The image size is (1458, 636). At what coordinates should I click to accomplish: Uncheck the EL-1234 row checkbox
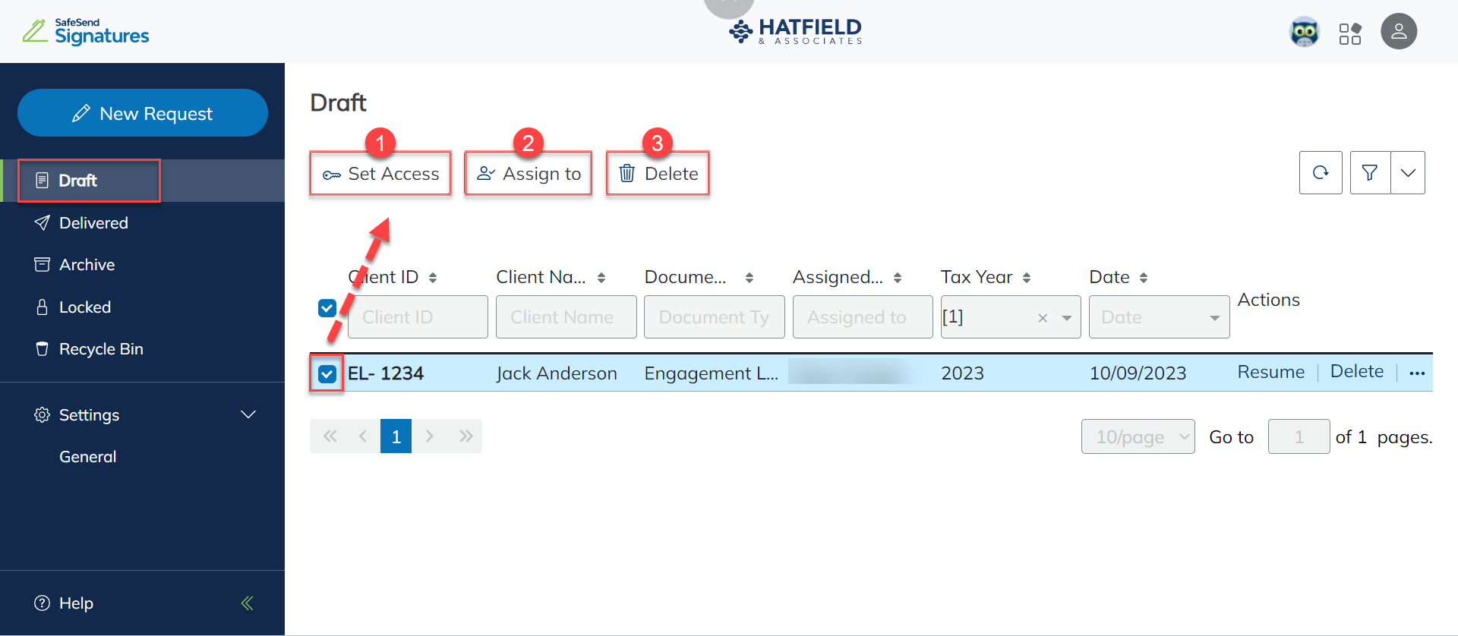click(x=327, y=373)
